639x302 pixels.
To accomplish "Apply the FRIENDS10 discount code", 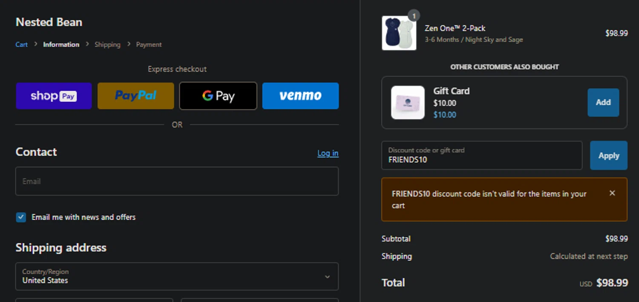I will 608,155.
